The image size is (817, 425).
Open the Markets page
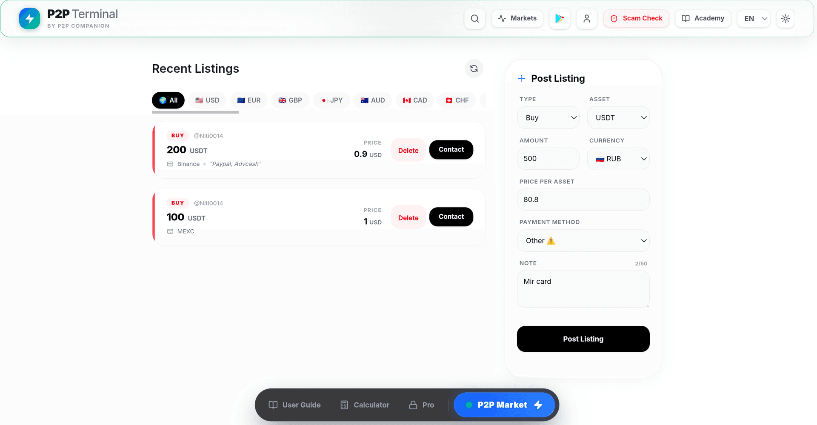[517, 19]
